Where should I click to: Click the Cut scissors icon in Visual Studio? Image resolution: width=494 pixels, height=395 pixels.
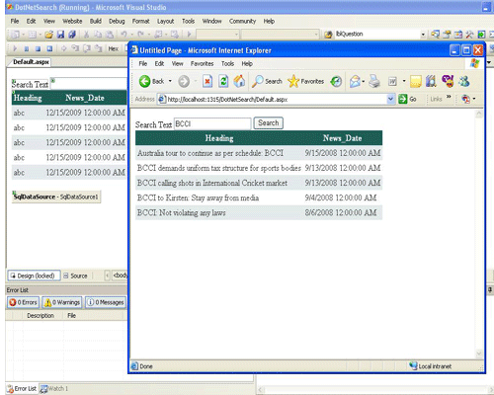point(86,35)
